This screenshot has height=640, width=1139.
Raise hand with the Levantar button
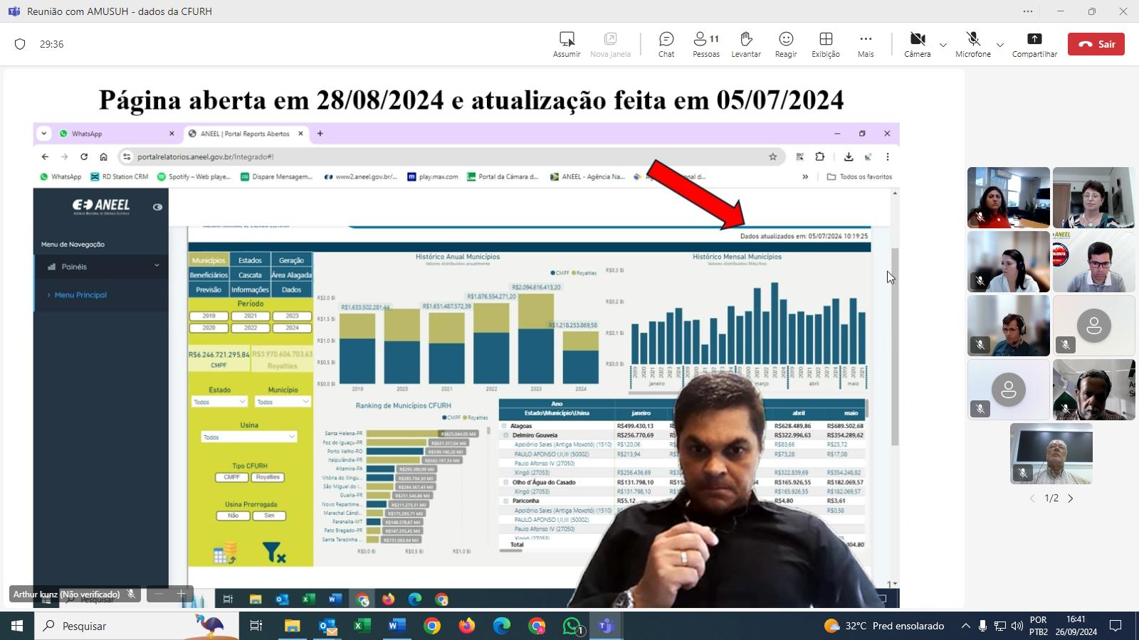(x=746, y=44)
